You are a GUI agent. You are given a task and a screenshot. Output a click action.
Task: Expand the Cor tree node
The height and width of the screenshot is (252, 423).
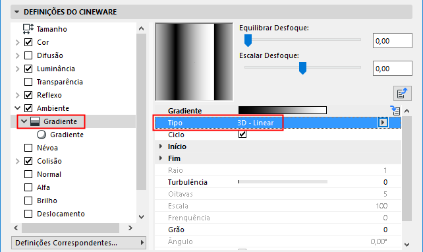pos(18,42)
